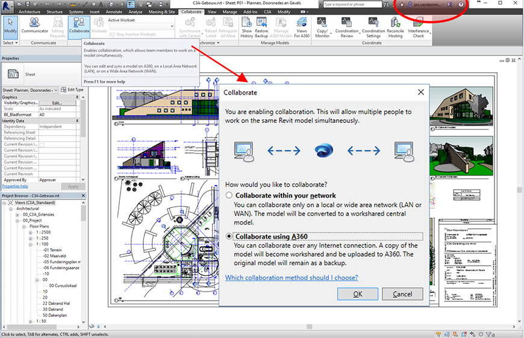
Task: Select the Text tool in quick access toolbar
Action: [101, 4]
